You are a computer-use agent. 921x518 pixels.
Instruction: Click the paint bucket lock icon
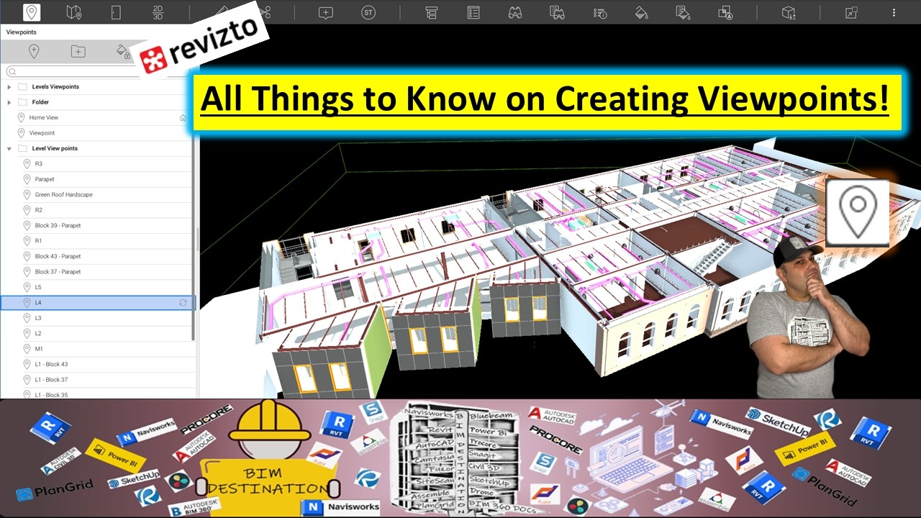click(123, 51)
